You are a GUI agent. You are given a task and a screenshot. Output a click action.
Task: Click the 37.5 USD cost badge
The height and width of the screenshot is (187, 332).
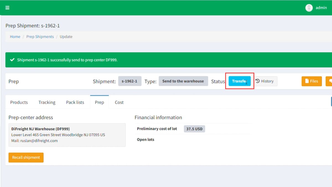194,129
